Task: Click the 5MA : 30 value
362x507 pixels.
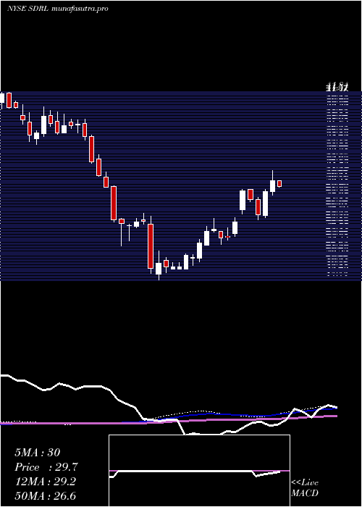Action: click(37, 453)
